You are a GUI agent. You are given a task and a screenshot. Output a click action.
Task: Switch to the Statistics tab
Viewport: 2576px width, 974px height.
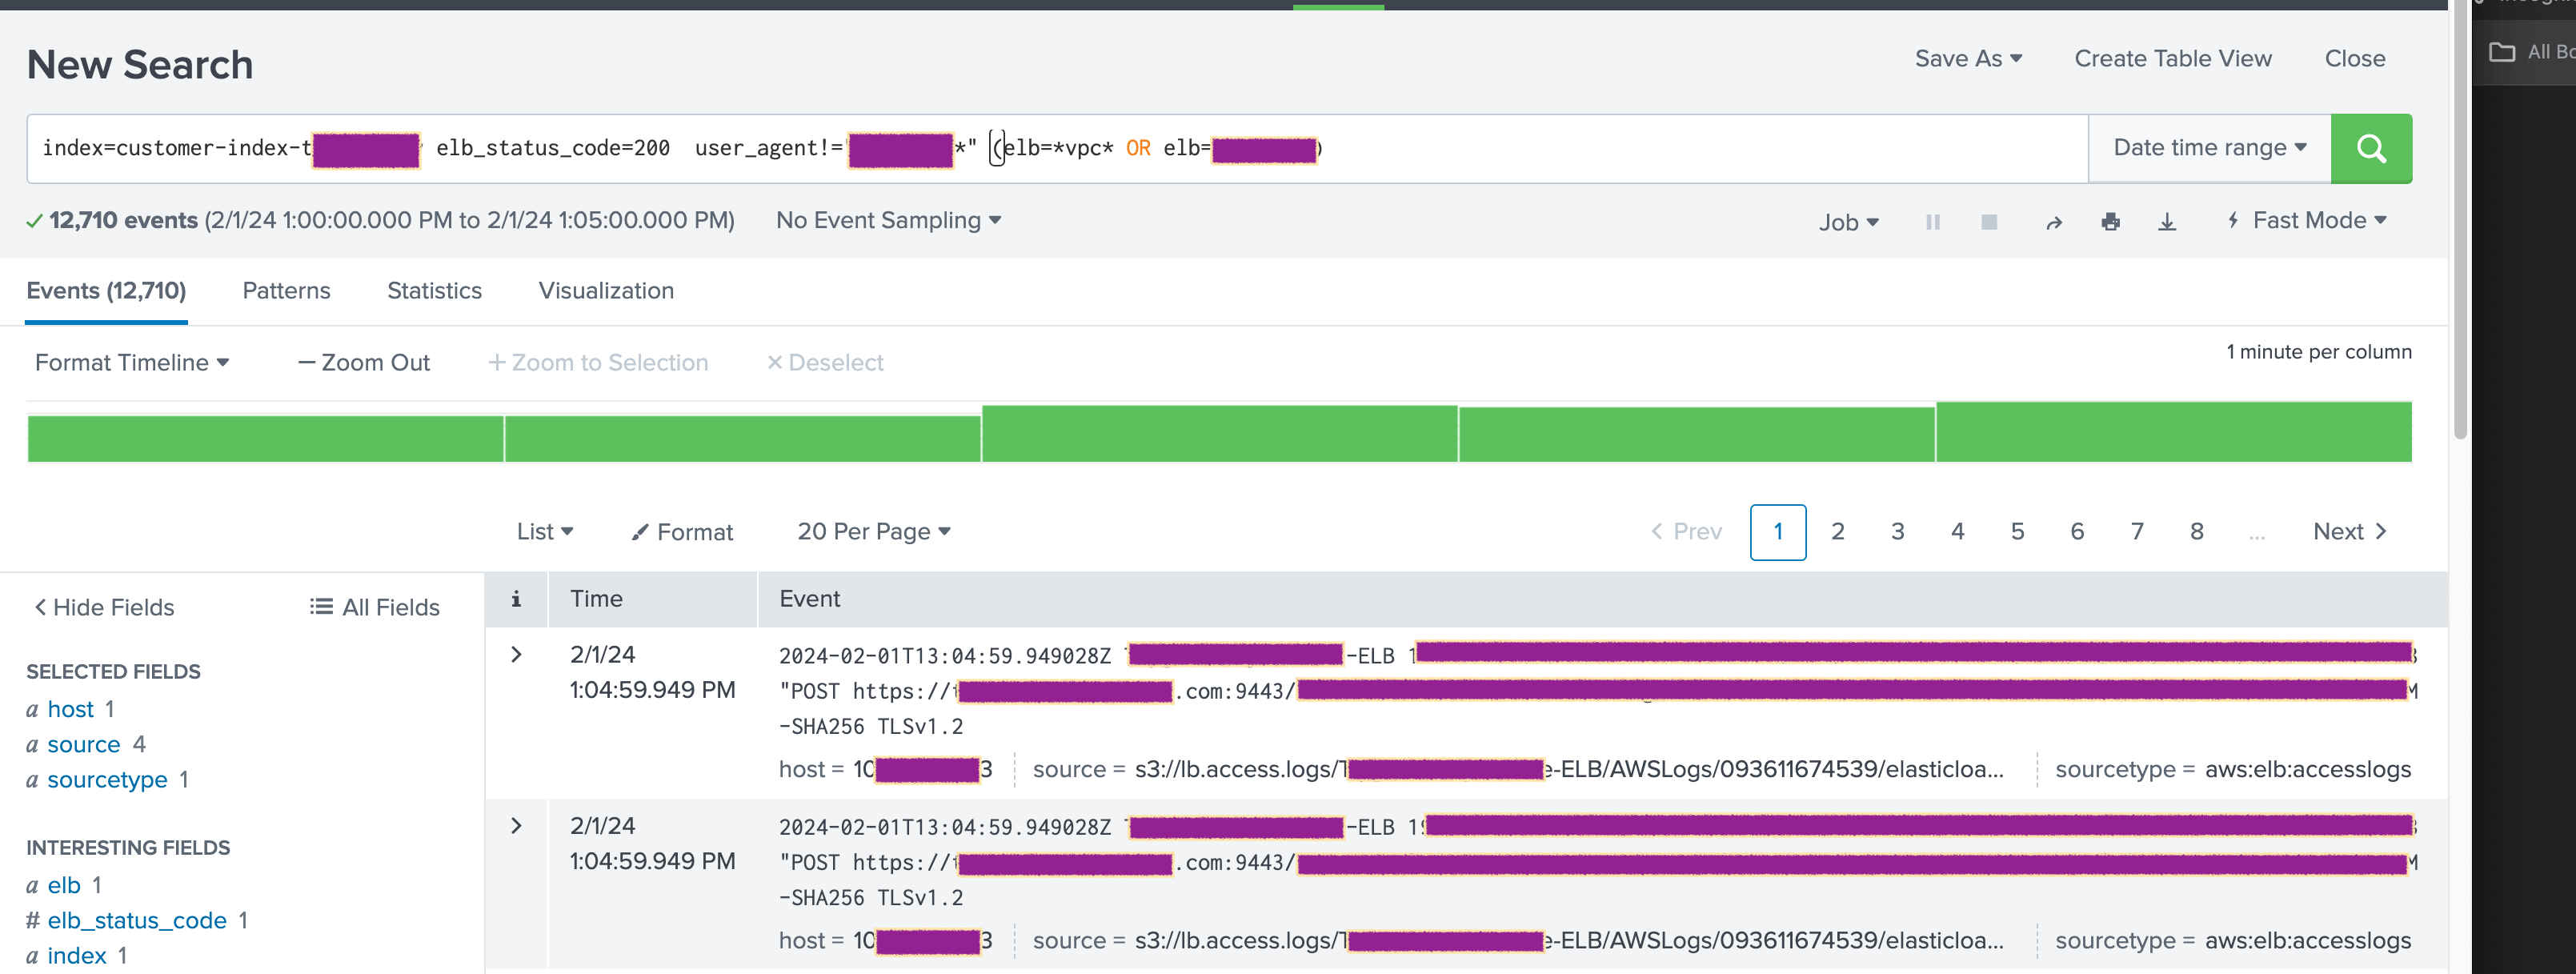click(x=434, y=291)
